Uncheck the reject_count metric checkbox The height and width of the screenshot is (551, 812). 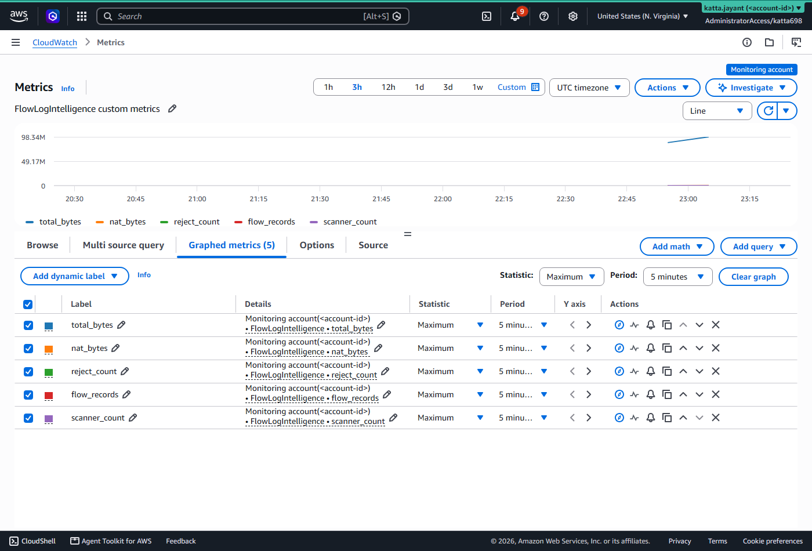tap(28, 372)
